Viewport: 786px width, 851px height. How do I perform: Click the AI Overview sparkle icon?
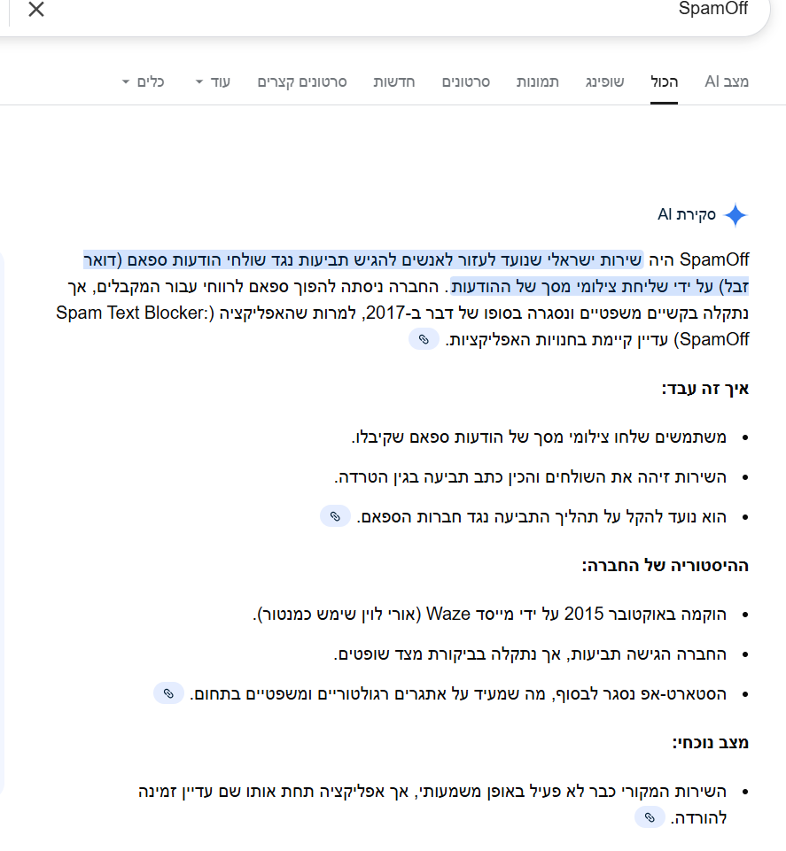tap(735, 213)
